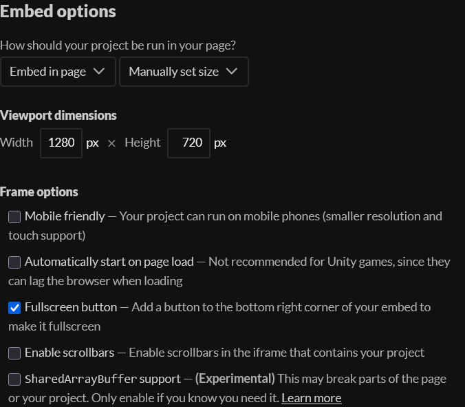Uncheck the Fullscreen button checkbox
This screenshot has height=407, width=465.
coord(14,308)
